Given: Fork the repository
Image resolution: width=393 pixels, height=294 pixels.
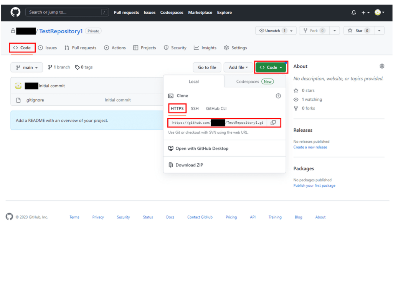Looking at the screenshot, I should tap(314, 31).
